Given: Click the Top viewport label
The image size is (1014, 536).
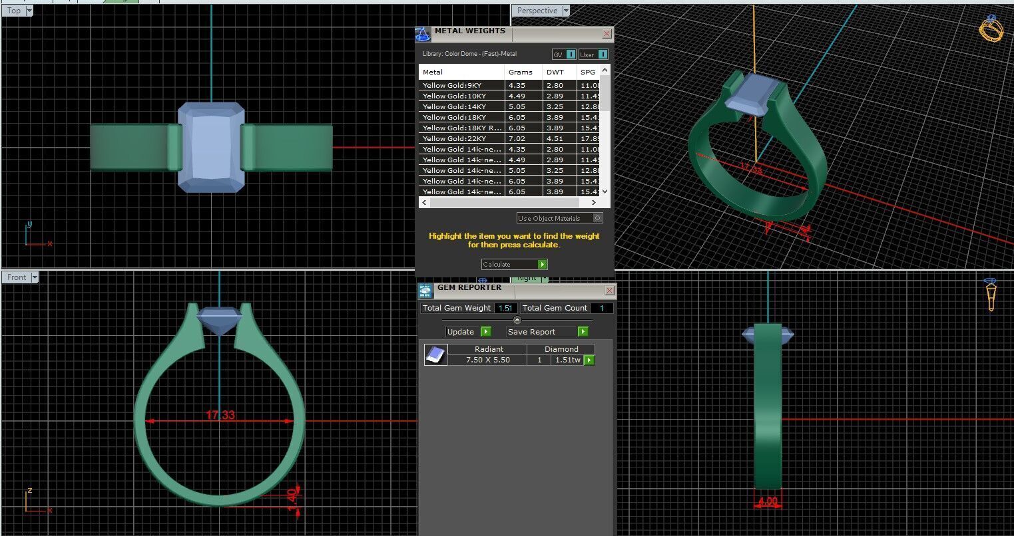Looking at the screenshot, I should 14,11.
